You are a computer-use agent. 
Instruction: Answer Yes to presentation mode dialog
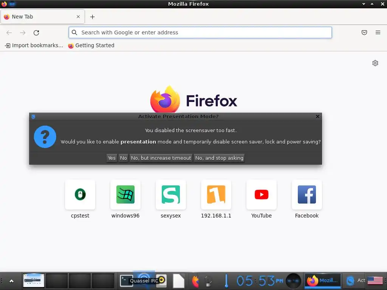point(111,158)
